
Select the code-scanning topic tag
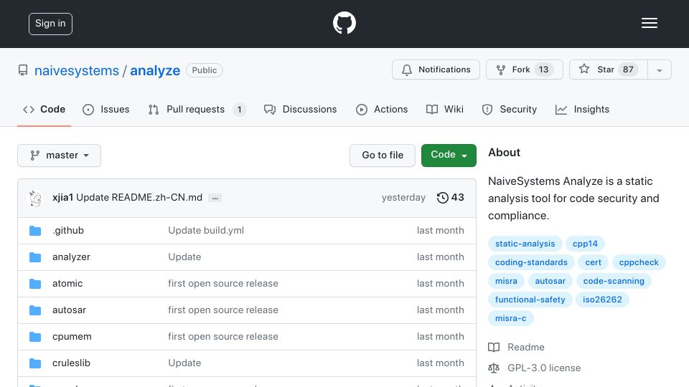(614, 281)
